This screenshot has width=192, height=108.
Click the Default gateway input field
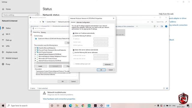[101, 45]
